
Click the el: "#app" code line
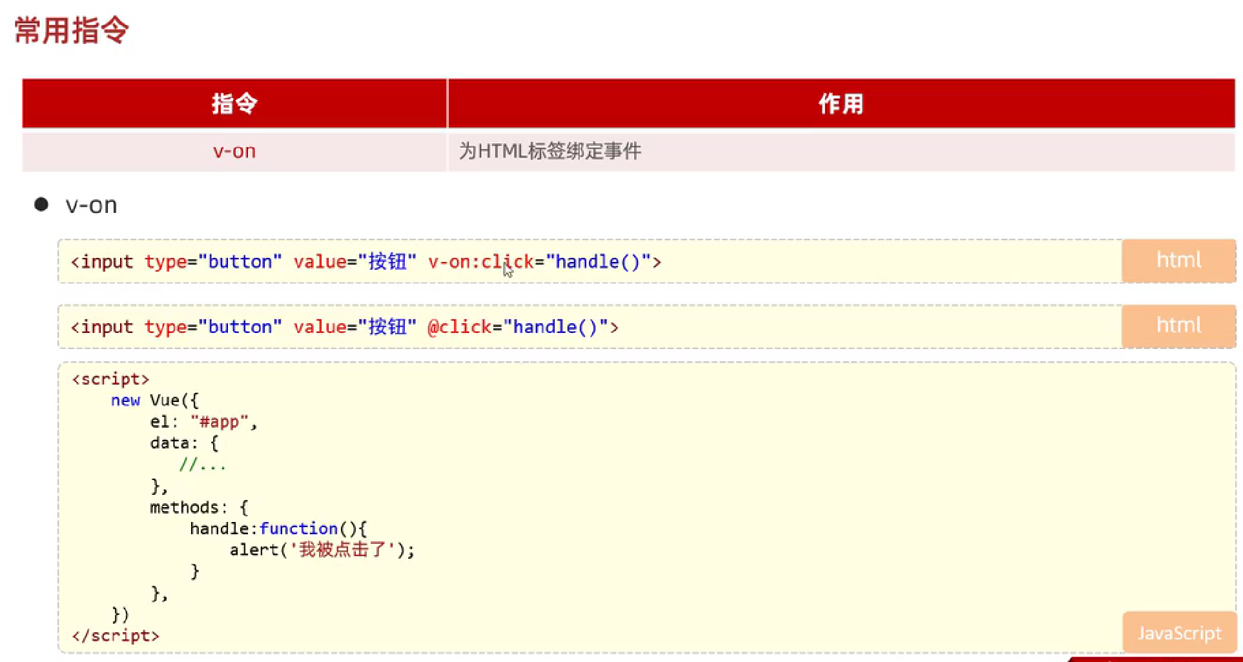204,422
